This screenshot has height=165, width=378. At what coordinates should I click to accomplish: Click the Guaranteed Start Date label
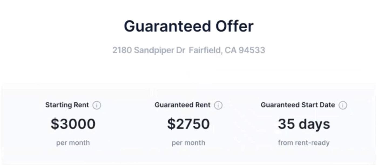click(298, 105)
